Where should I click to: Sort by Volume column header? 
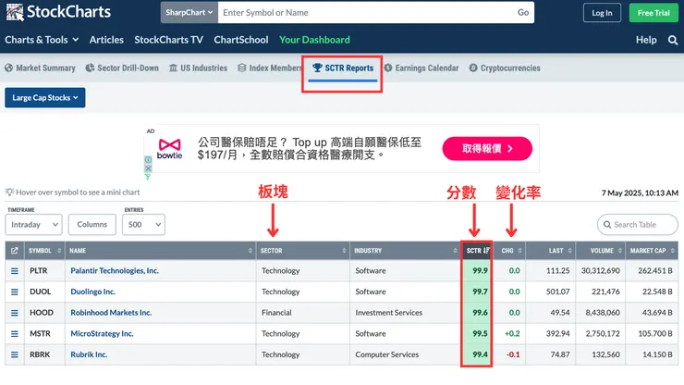(601, 251)
